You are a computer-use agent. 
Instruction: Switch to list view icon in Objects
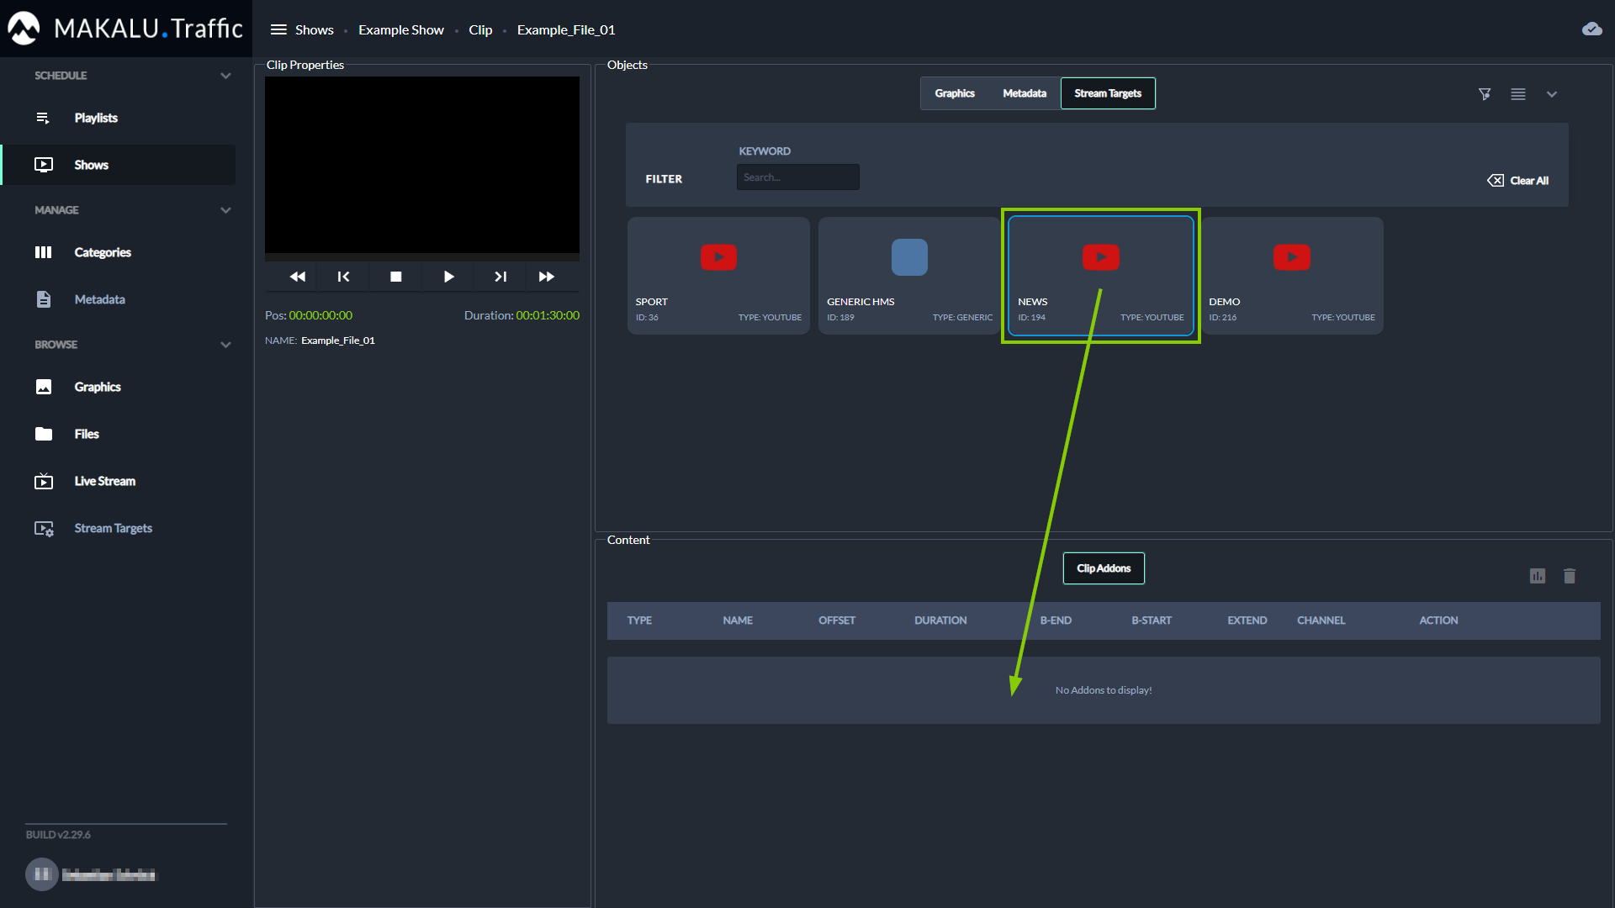(1518, 94)
